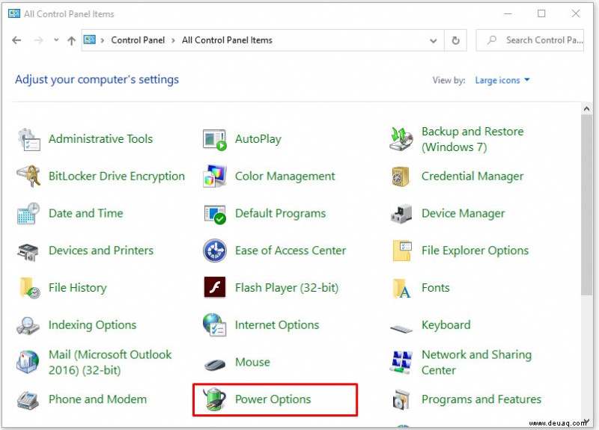Screen dimensions: 599x430
Task: Open the Programs and Features link
Action: [481, 399]
